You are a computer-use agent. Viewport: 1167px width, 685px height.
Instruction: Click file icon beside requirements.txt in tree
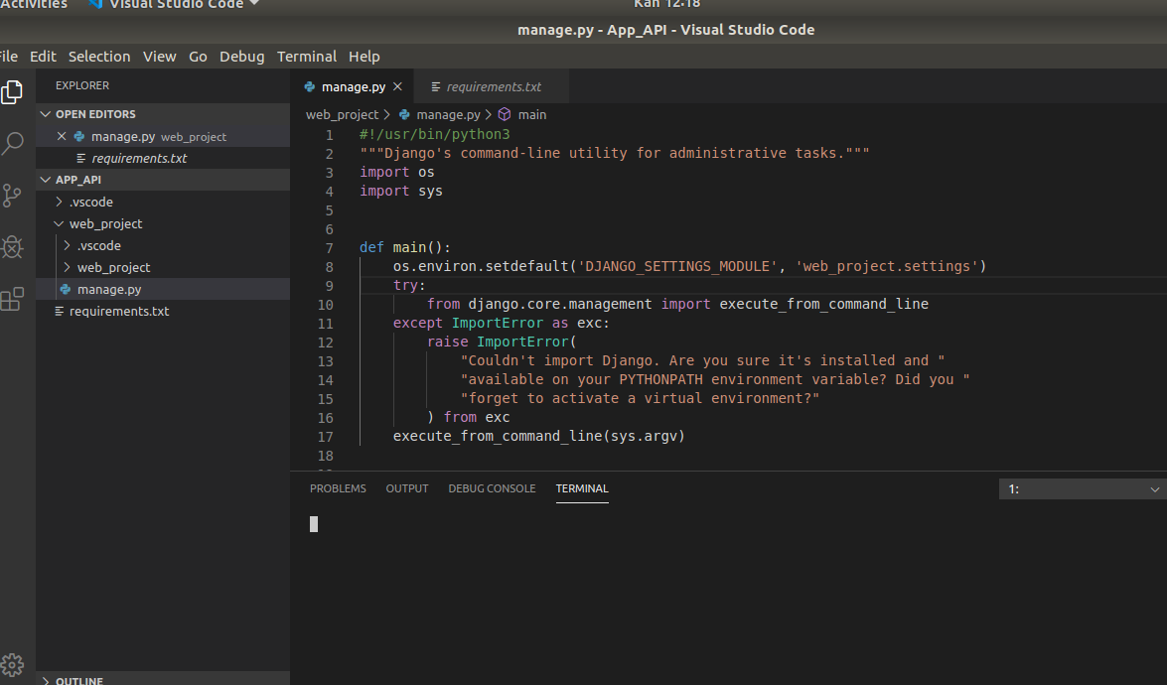[x=59, y=311]
